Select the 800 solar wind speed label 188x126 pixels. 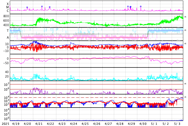tap(6, 16)
